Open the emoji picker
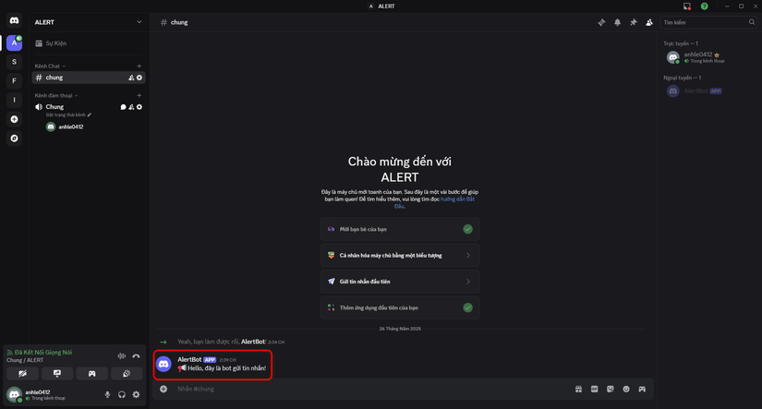 pos(626,389)
